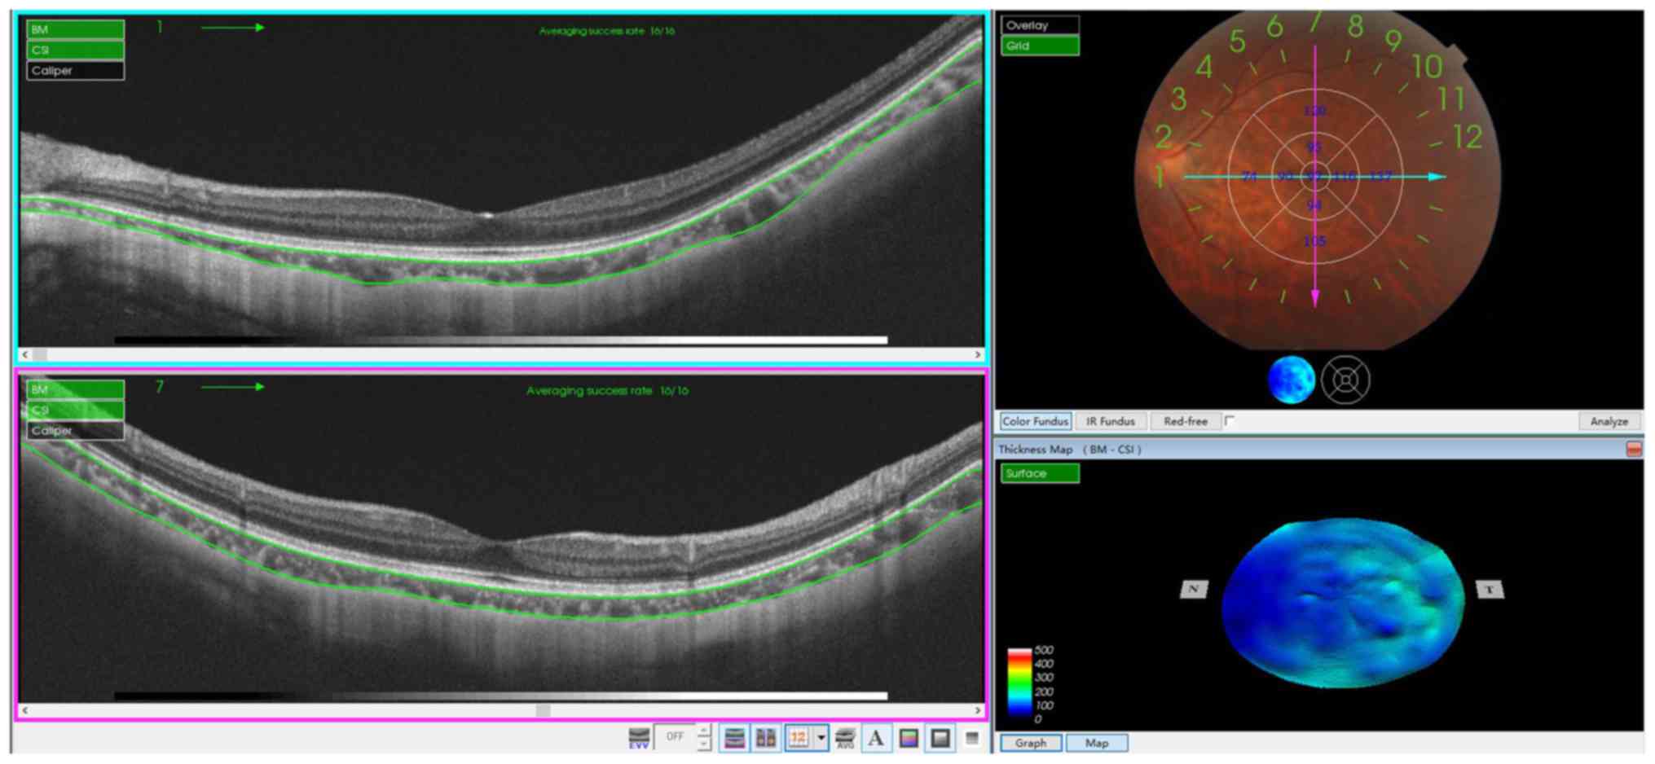
Task: Click the AVG averaging icon in toolbar
Action: pyautogui.click(x=845, y=738)
